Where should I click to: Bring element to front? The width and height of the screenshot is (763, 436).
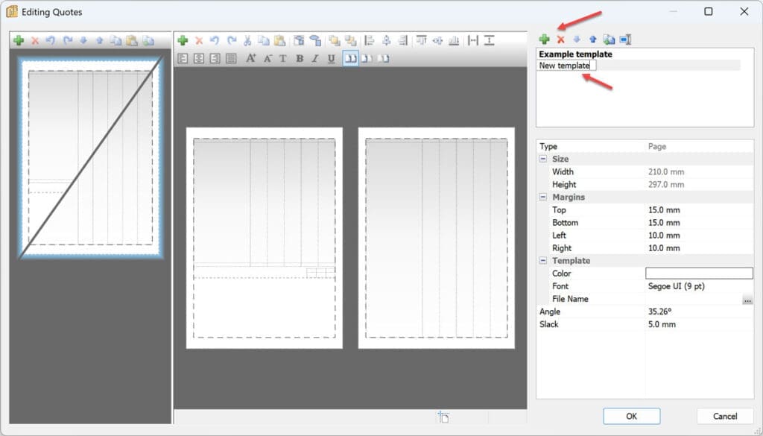point(334,40)
